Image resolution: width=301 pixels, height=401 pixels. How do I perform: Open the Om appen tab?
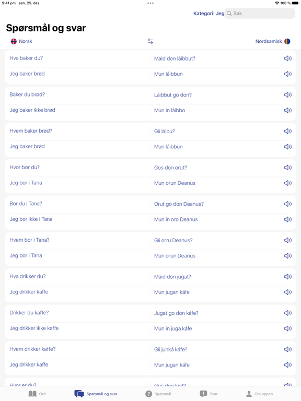[x=259, y=394]
